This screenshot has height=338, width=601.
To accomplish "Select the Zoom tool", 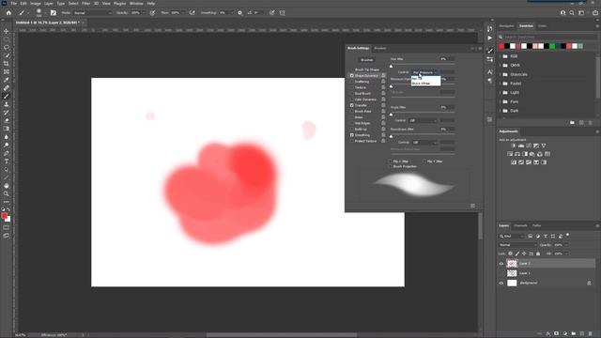I will point(7,194).
